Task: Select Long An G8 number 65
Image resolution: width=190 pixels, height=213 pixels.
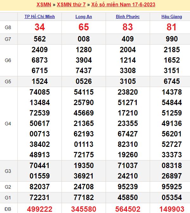Action: pyautogui.click(x=83, y=27)
